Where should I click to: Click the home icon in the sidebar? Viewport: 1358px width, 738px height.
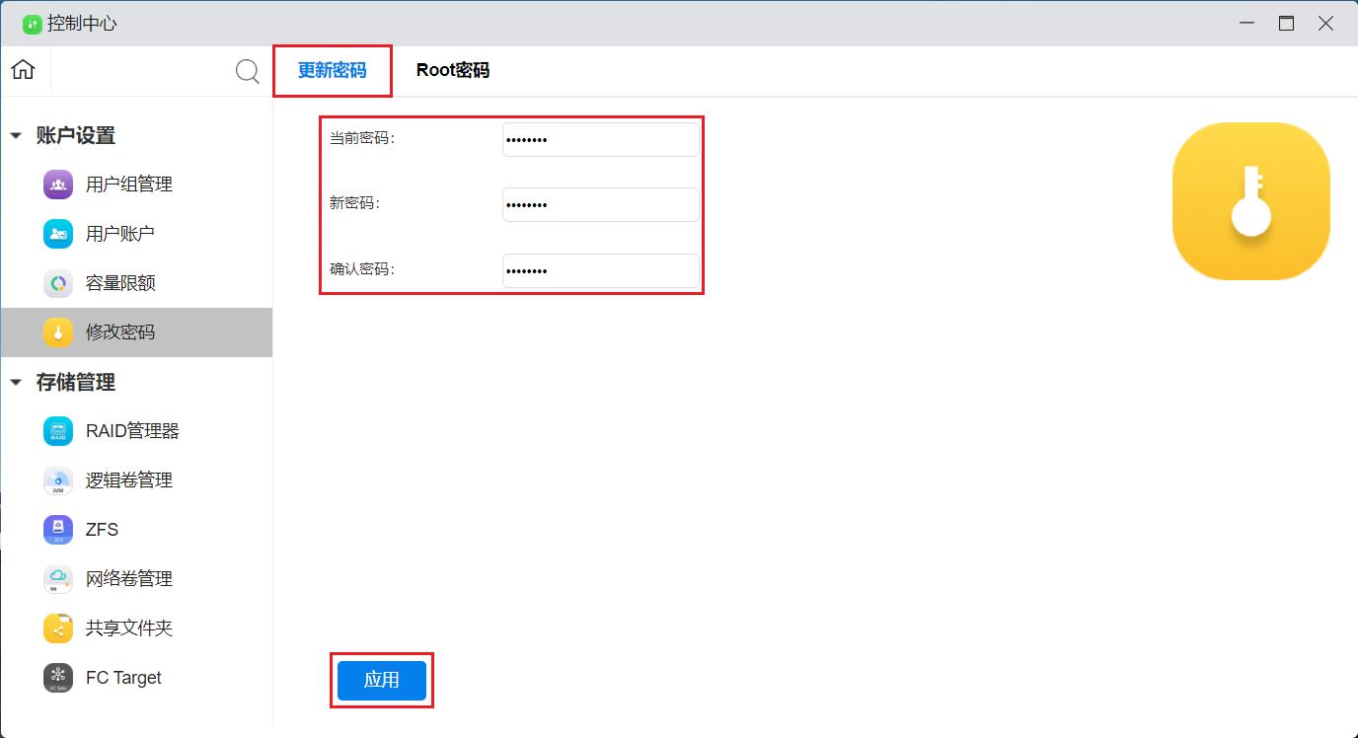click(x=23, y=70)
